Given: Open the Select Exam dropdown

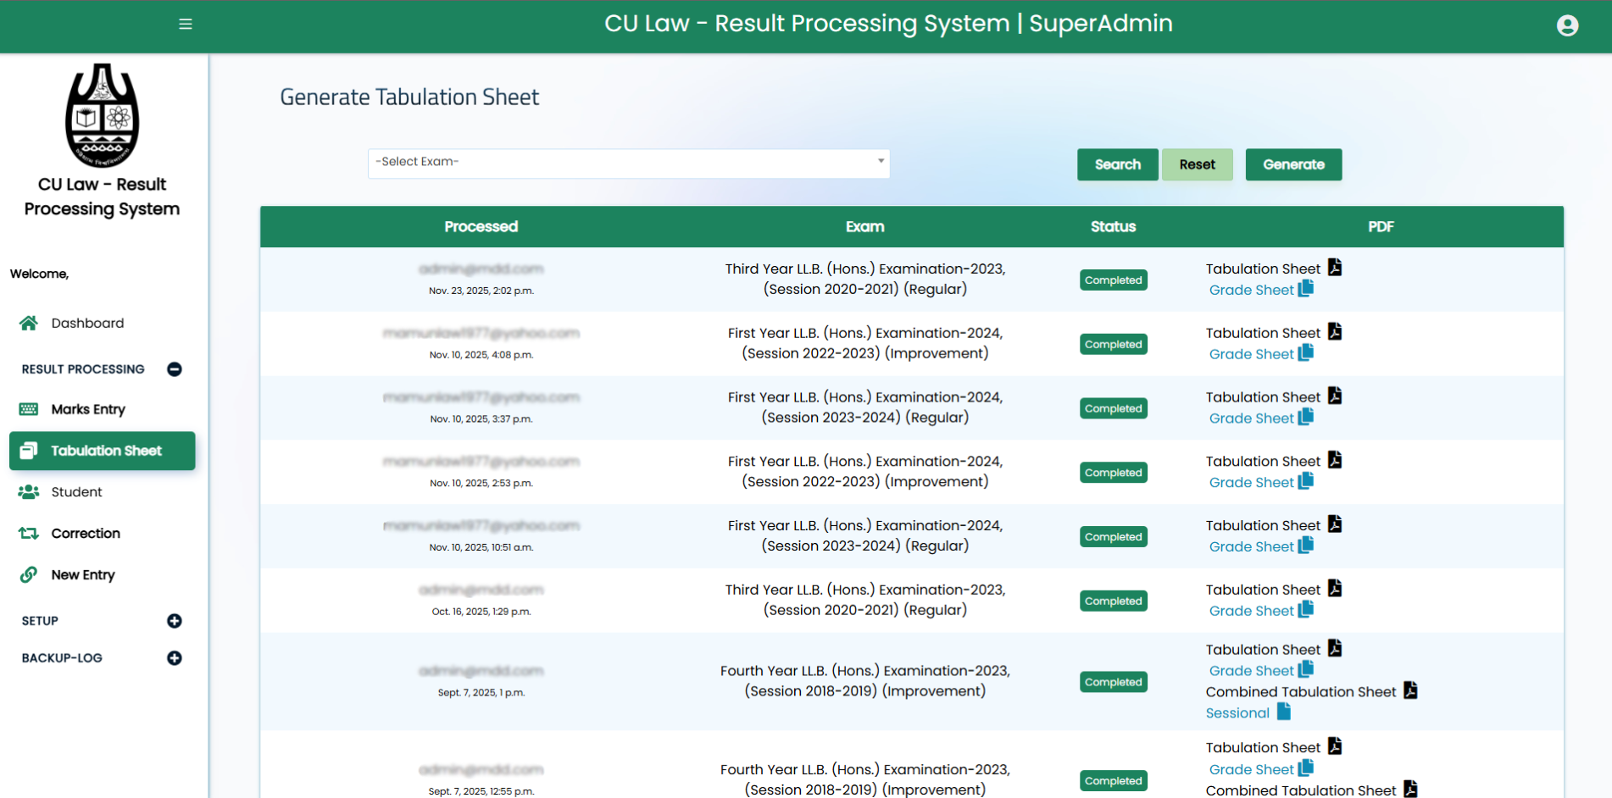Looking at the screenshot, I should coord(628,163).
